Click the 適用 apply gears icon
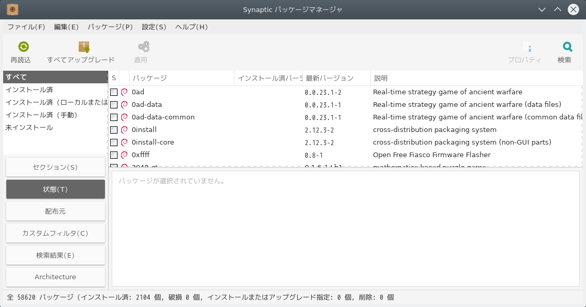This screenshot has height=307, width=586. (144, 47)
